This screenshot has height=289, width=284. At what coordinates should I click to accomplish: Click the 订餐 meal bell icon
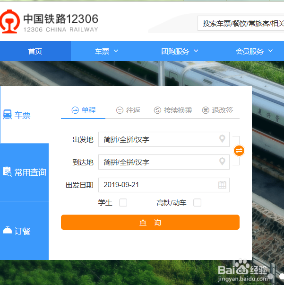[x=8, y=231]
